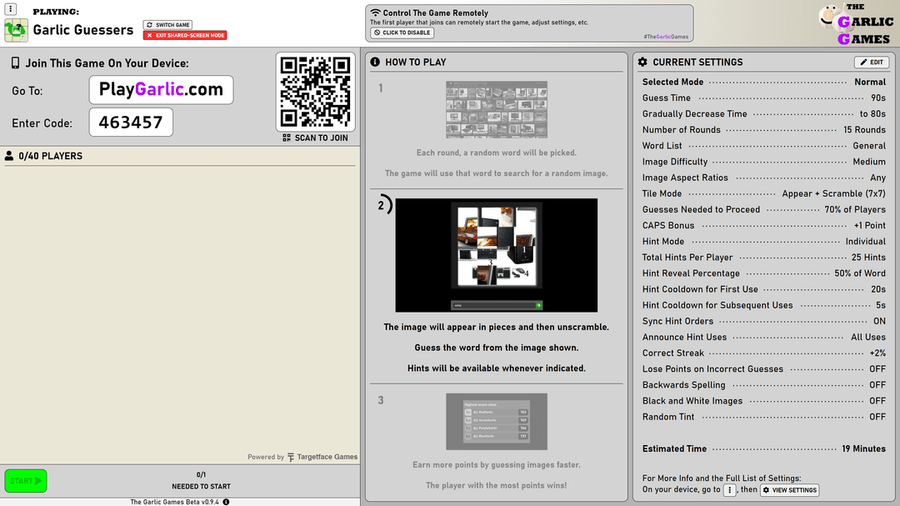Click the info icon beside the version number
This screenshot has height=506, width=900.
click(x=226, y=502)
